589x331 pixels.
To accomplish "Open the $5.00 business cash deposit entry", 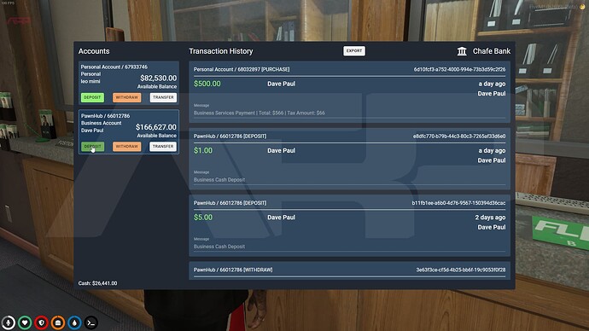I will coord(349,225).
